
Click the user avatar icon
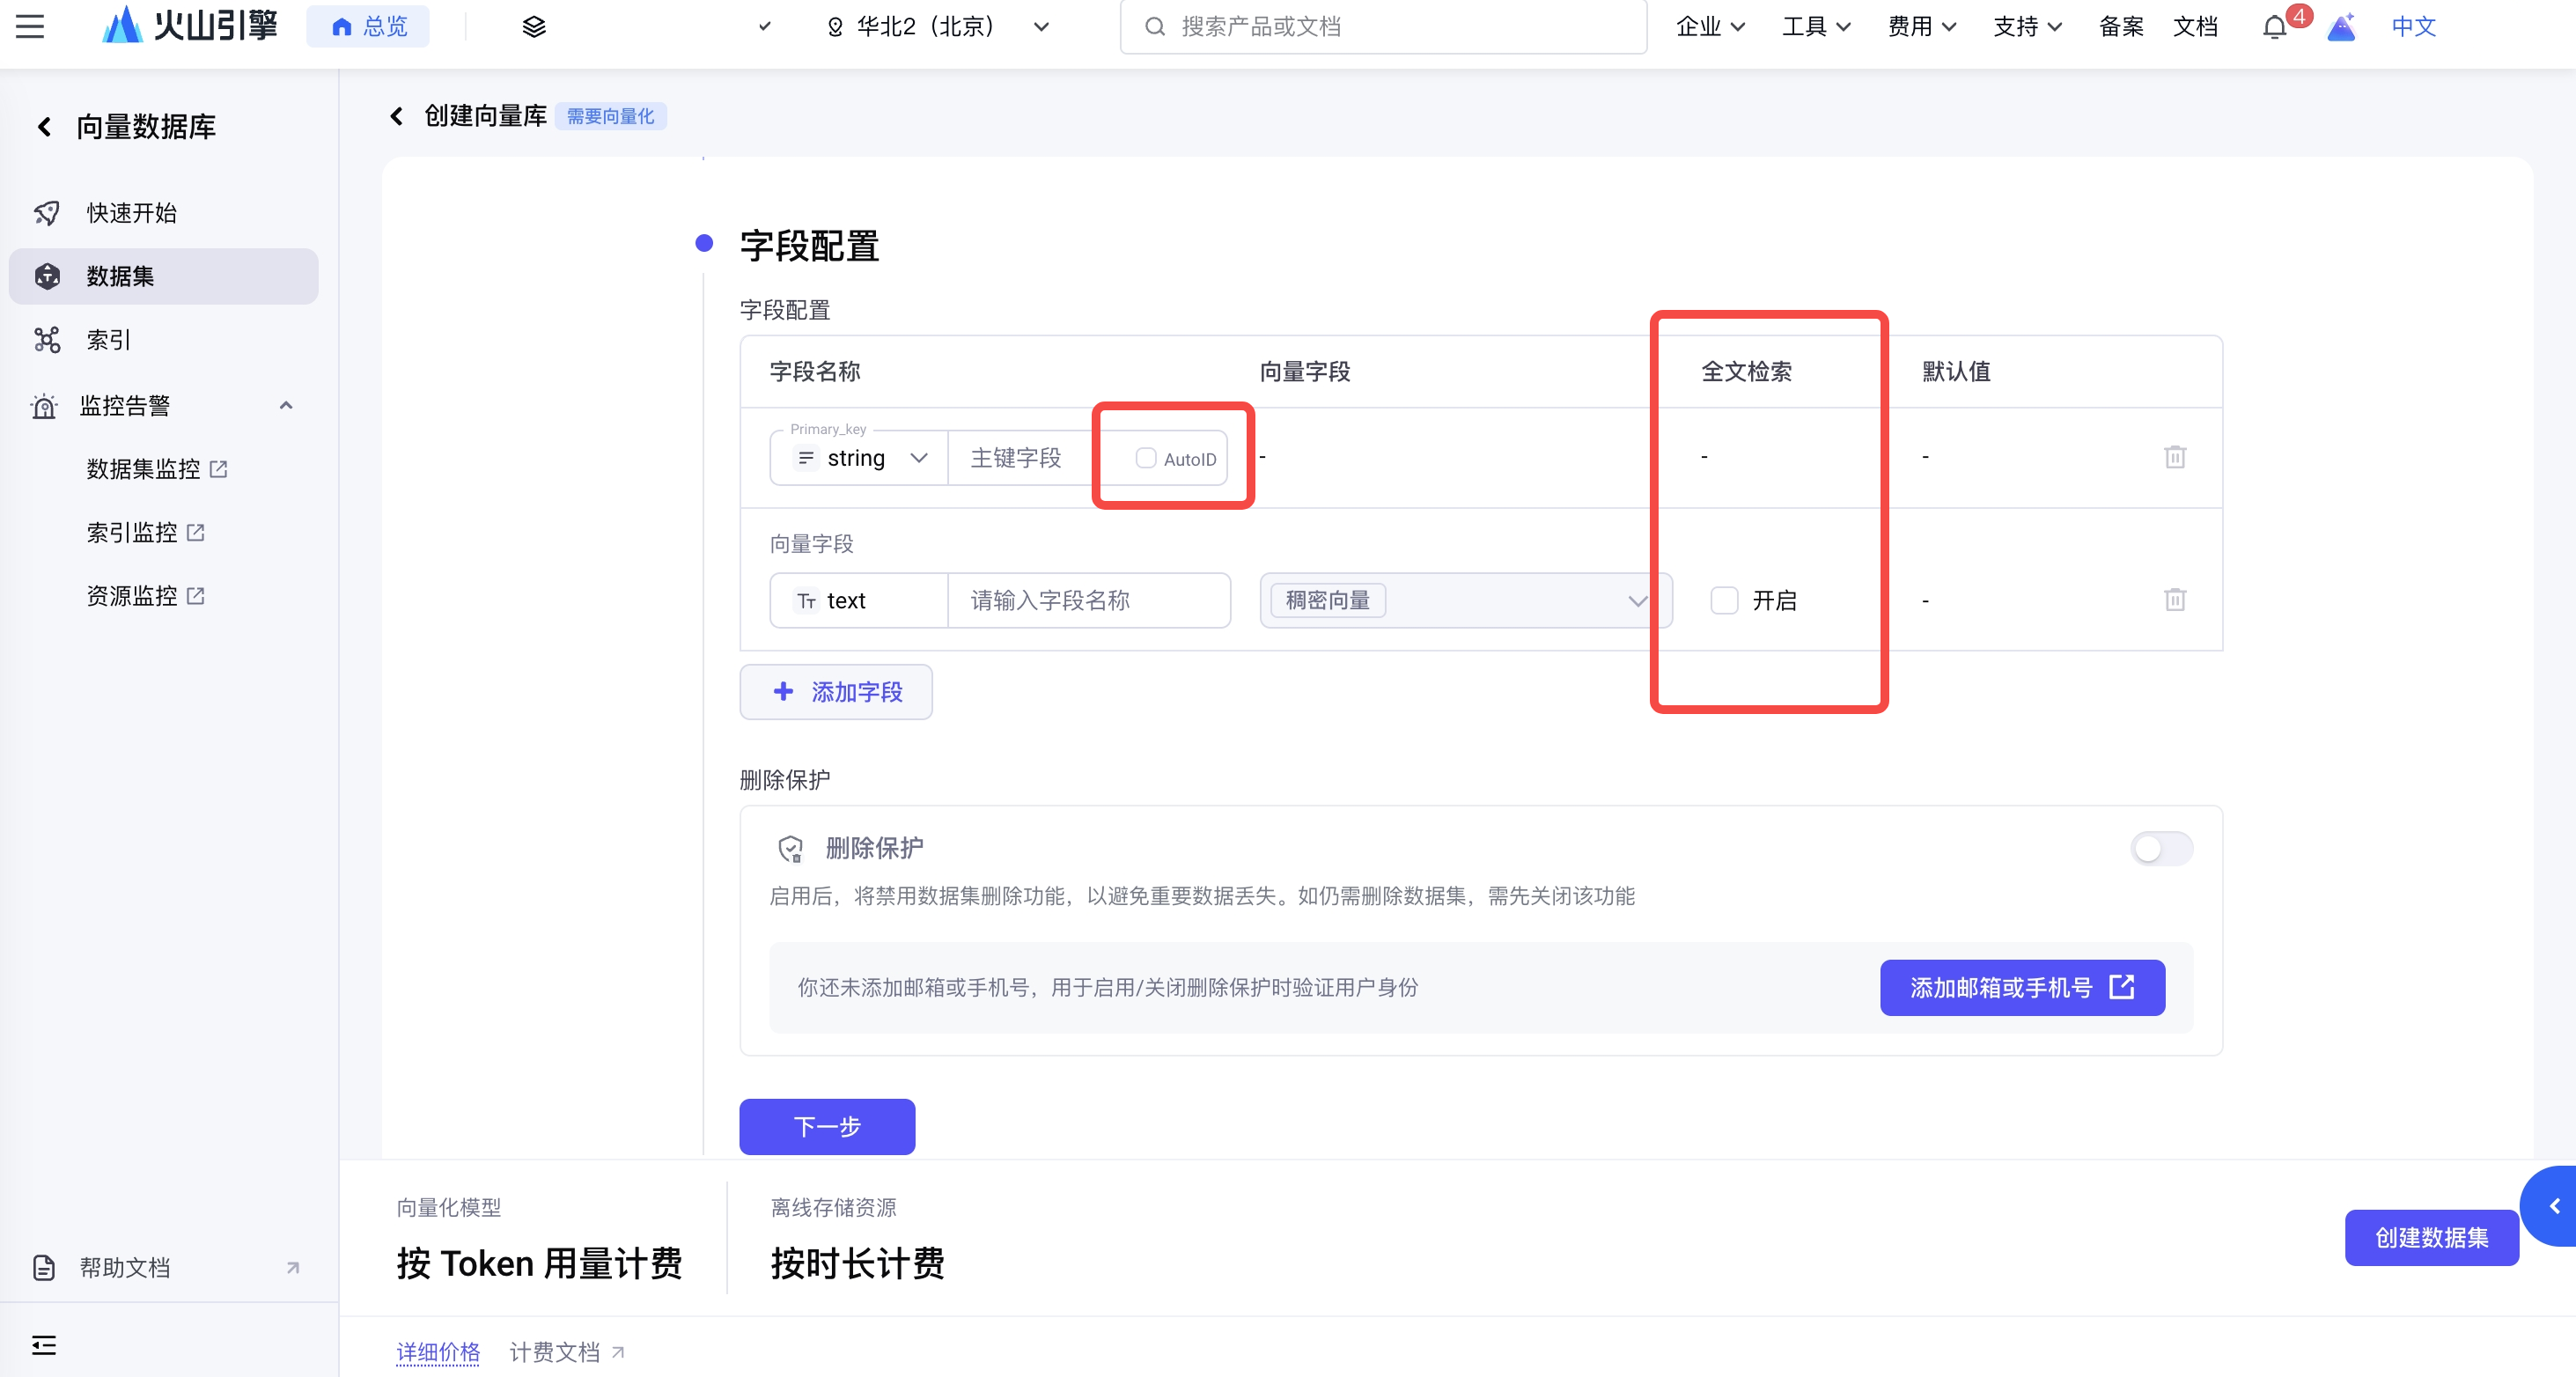click(x=2341, y=27)
